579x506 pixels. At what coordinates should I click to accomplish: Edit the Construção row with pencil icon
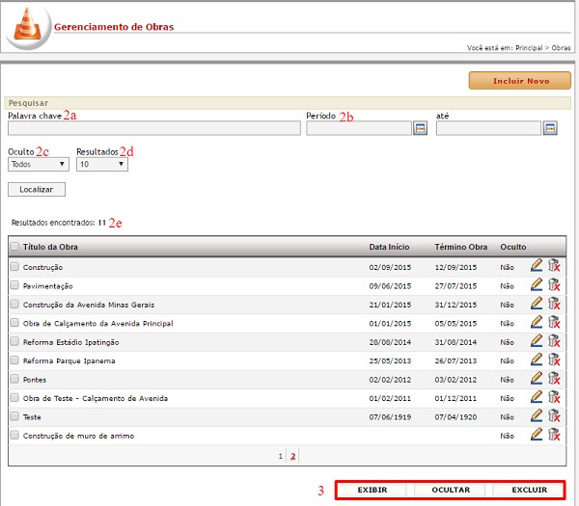pyautogui.click(x=537, y=266)
